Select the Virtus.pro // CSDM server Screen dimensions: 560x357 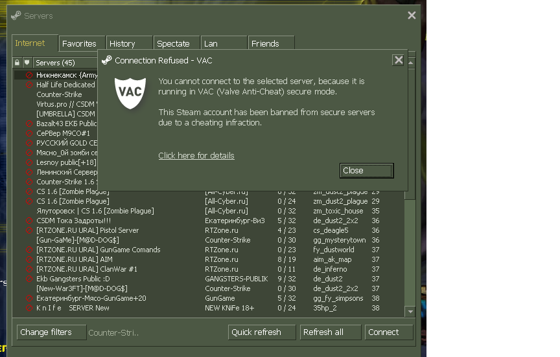pyautogui.click(x=56, y=104)
